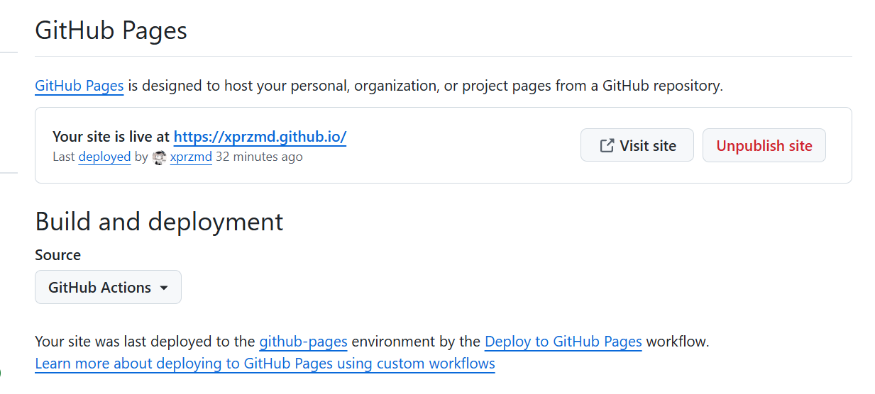875x394 pixels.
Task: Open the GitHub Actions source dropdown
Action: pos(108,287)
